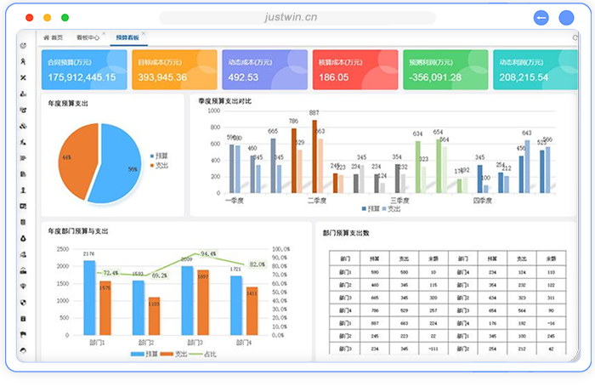Click the justwin.cn address bar
Screen dimensions: 595x386
(x=297, y=17)
